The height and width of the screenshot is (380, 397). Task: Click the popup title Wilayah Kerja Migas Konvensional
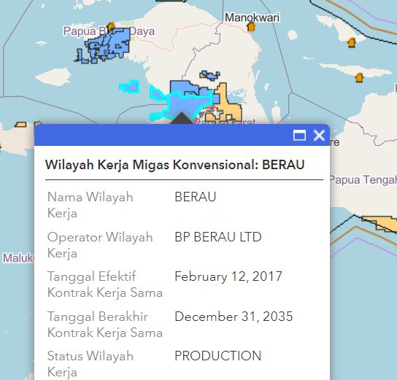[x=151, y=165]
